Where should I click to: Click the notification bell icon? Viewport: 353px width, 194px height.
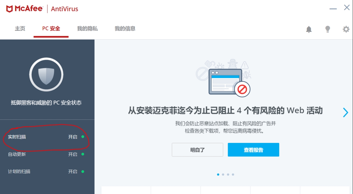pos(309,29)
